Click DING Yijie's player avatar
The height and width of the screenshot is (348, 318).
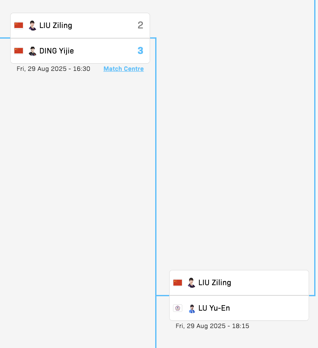(x=32, y=51)
